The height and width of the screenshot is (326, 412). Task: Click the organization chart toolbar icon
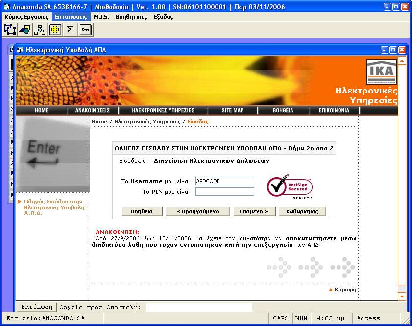40,30
